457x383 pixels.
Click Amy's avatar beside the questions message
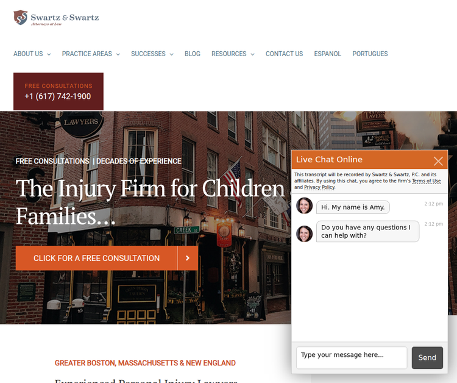(305, 233)
